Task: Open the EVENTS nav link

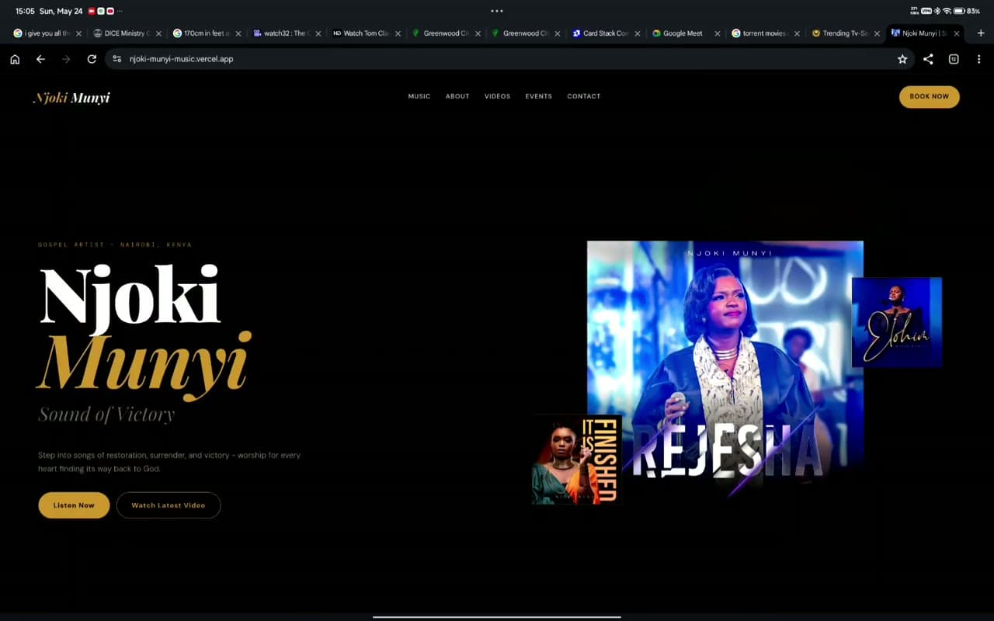Action: (x=539, y=96)
